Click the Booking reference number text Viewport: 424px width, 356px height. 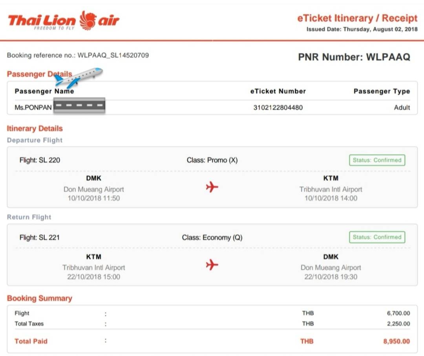point(78,55)
